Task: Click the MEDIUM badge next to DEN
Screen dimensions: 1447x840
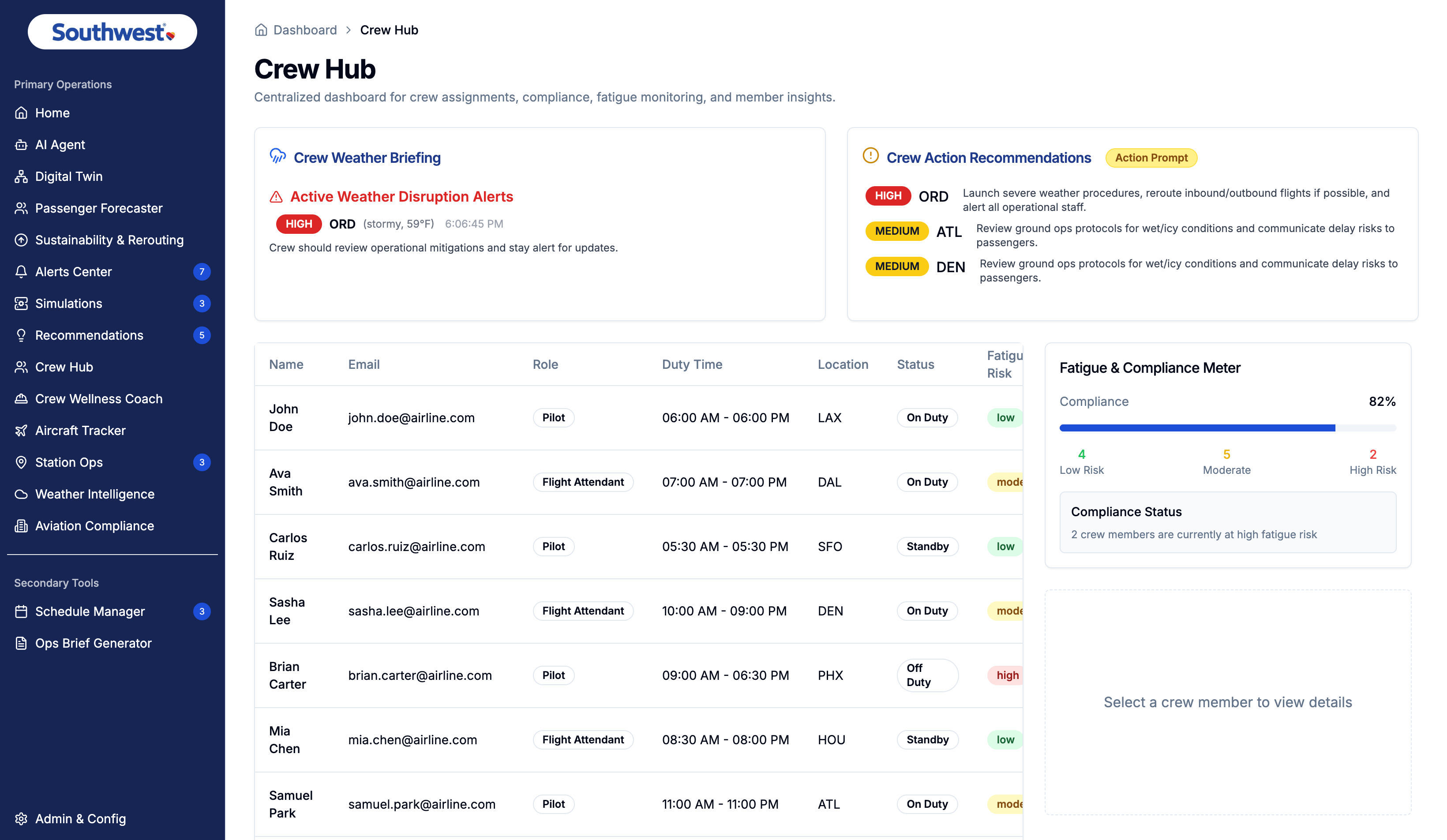Action: coord(897,266)
